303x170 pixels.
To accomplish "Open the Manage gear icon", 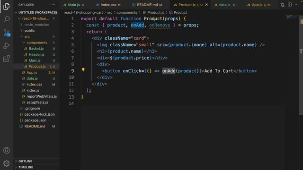I will [x=6, y=163].
